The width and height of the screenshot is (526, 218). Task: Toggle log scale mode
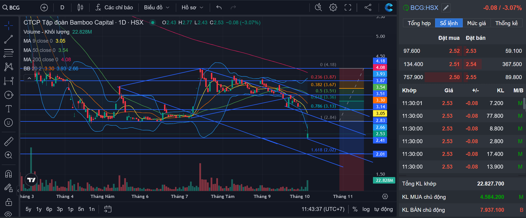(366, 209)
